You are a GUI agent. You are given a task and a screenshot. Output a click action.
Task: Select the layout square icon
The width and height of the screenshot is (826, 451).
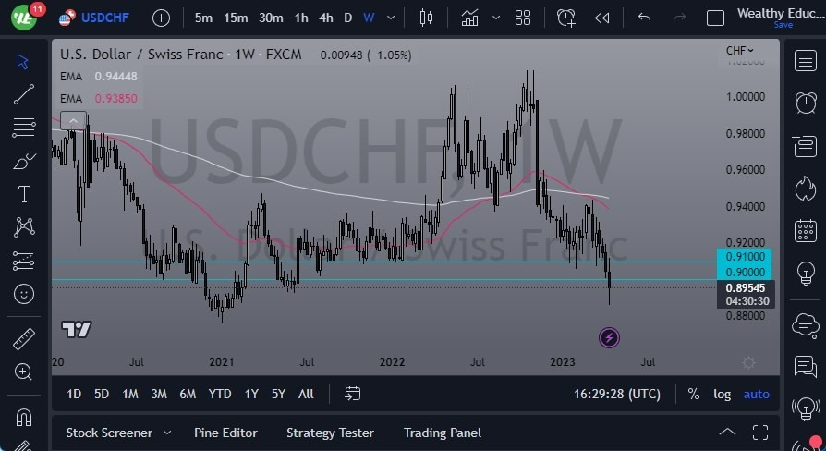715,18
